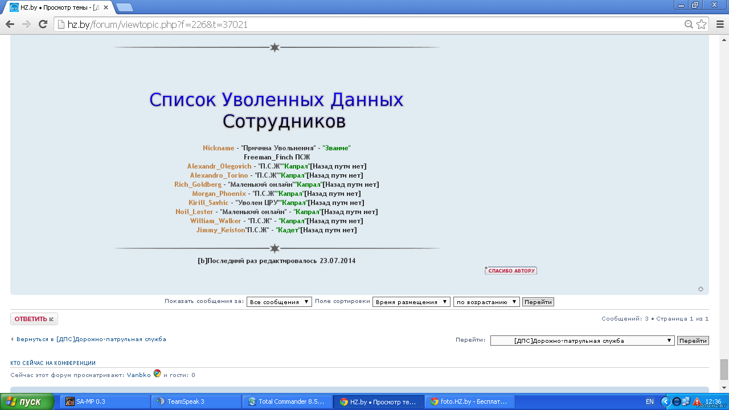729x410 pixels.
Task: Click the security warning tray icon
Action: (x=697, y=401)
